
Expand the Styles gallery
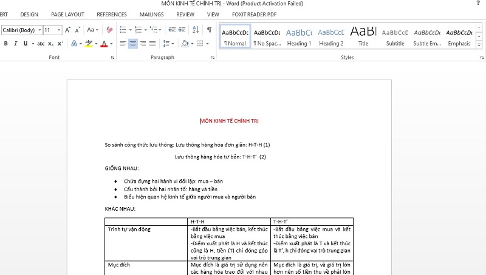[479, 45]
